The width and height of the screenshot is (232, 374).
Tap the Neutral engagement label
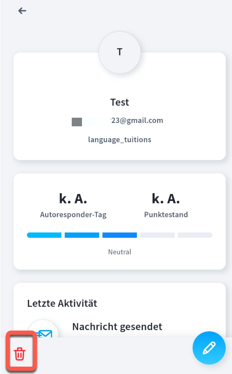120,252
